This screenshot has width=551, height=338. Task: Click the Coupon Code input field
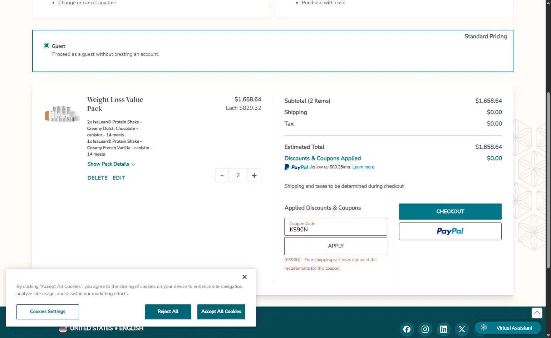coord(336,227)
